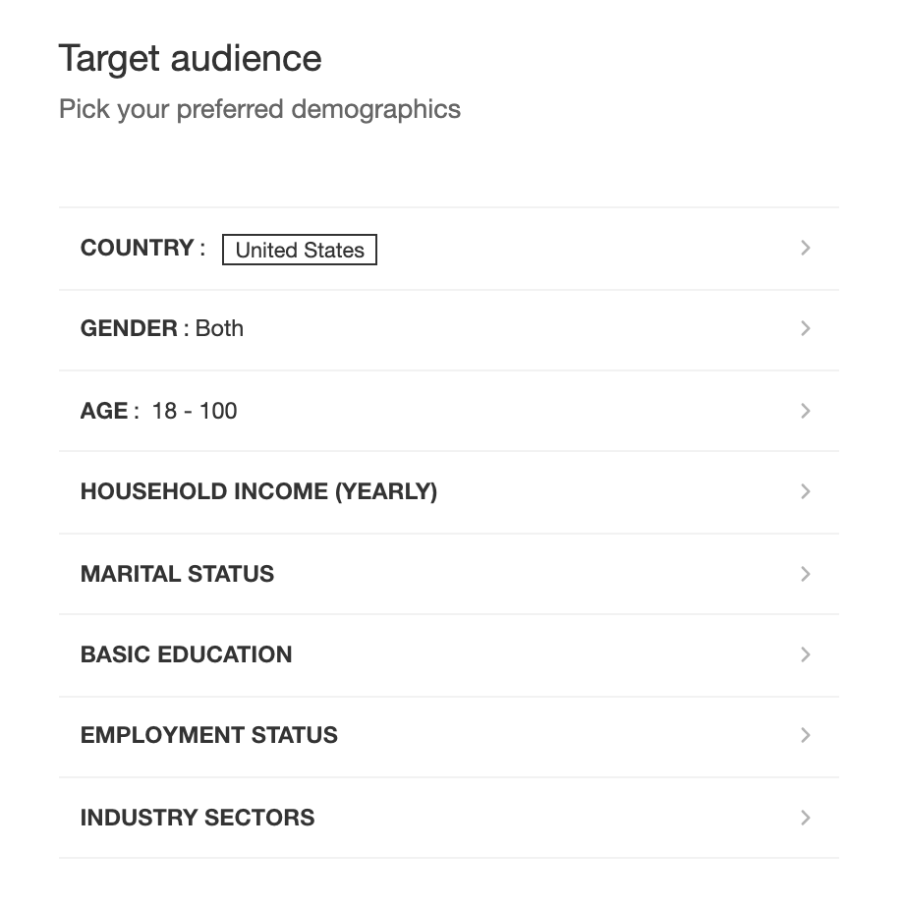The height and width of the screenshot is (908, 906).
Task: Open HOUSEHOLD INCOME (YEARLY) option
Action: (258, 491)
